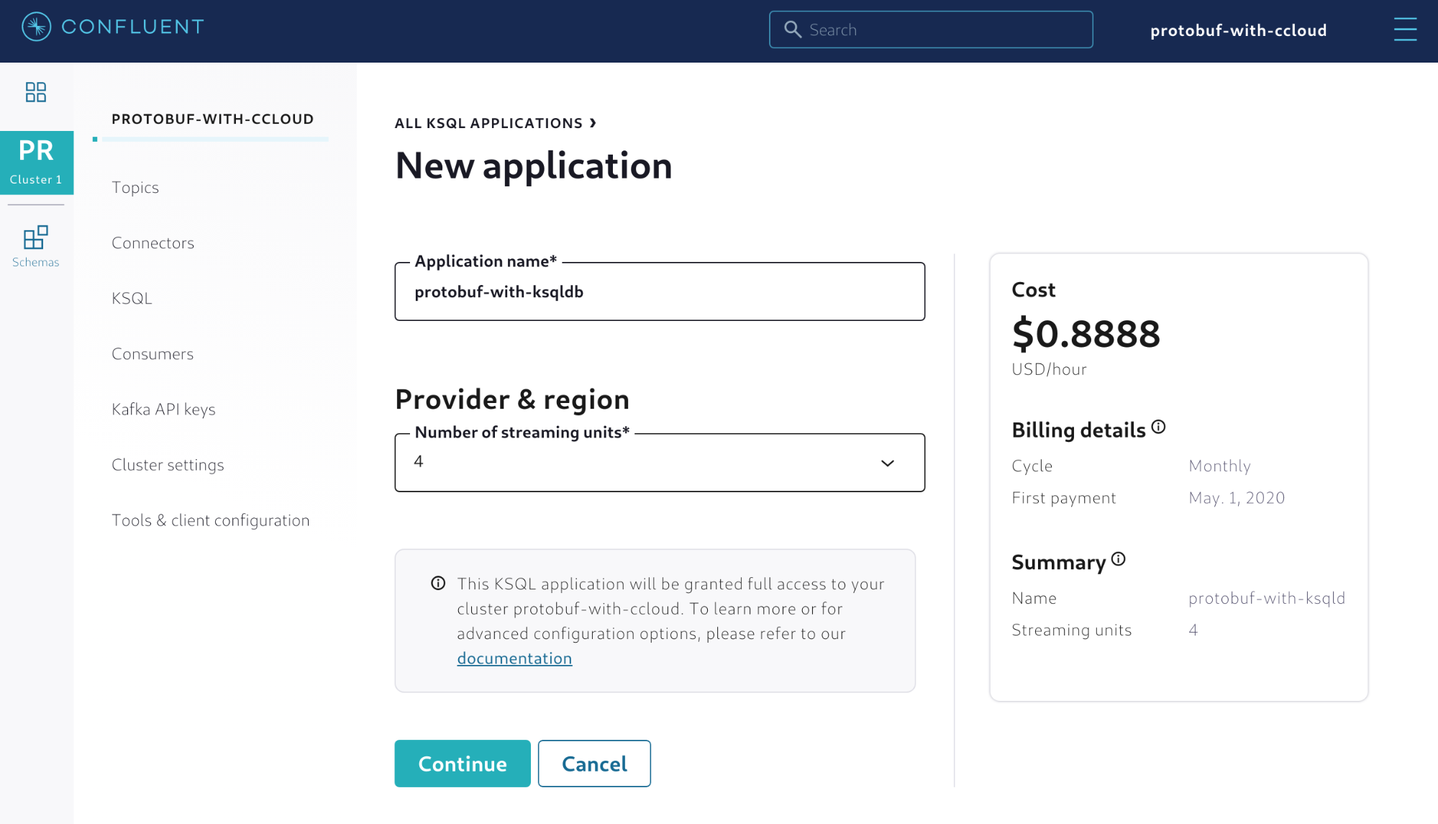Click the $0.8888 cost value
The width and height of the screenshot is (1438, 824).
[x=1086, y=334]
